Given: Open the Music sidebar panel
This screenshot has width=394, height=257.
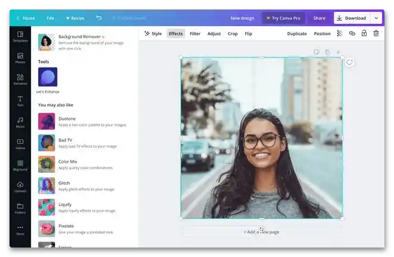Looking at the screenshot, I should [x=20, y=122].
